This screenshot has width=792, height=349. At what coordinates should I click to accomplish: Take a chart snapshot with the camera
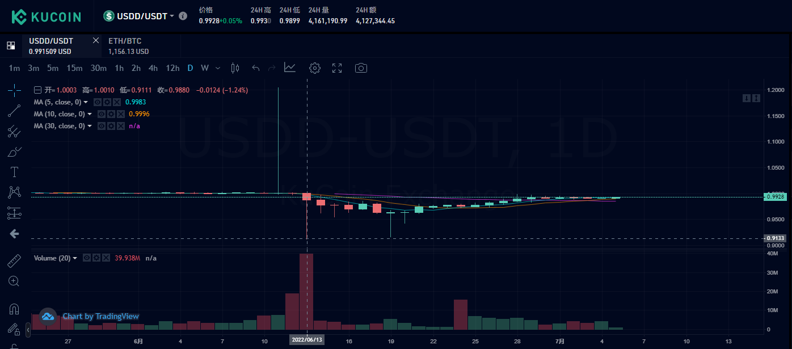pyautogui.click(x=361, y=68)
